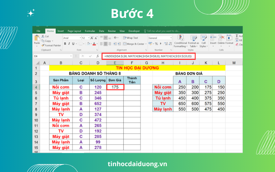Open Conditional Formatting menu
This screenshot has width=275, height=172.
(x=180, y=41)
